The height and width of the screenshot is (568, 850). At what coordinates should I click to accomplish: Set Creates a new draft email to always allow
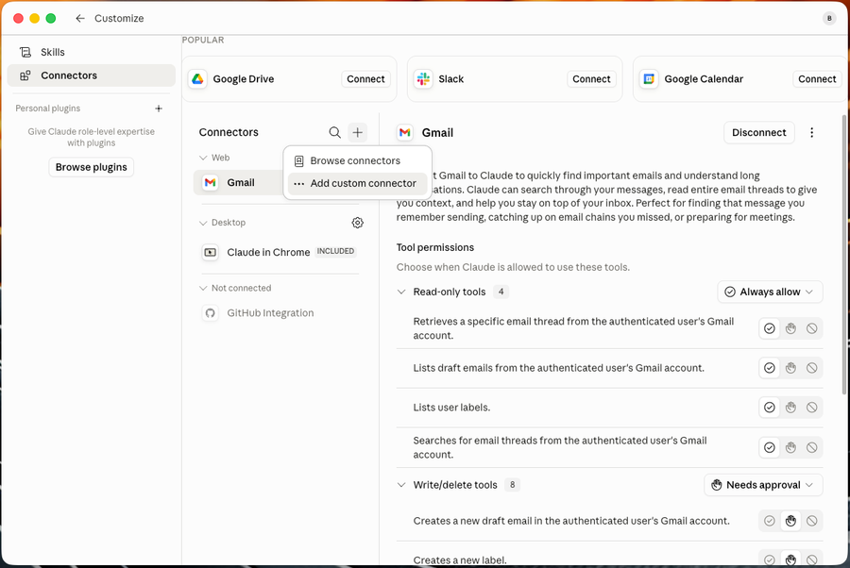(x=769, y=520)
